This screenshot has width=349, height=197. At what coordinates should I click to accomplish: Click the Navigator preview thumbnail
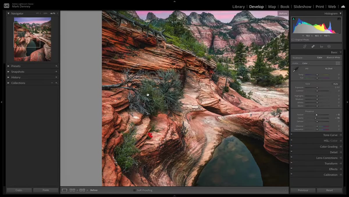click(x=32, y=39)
